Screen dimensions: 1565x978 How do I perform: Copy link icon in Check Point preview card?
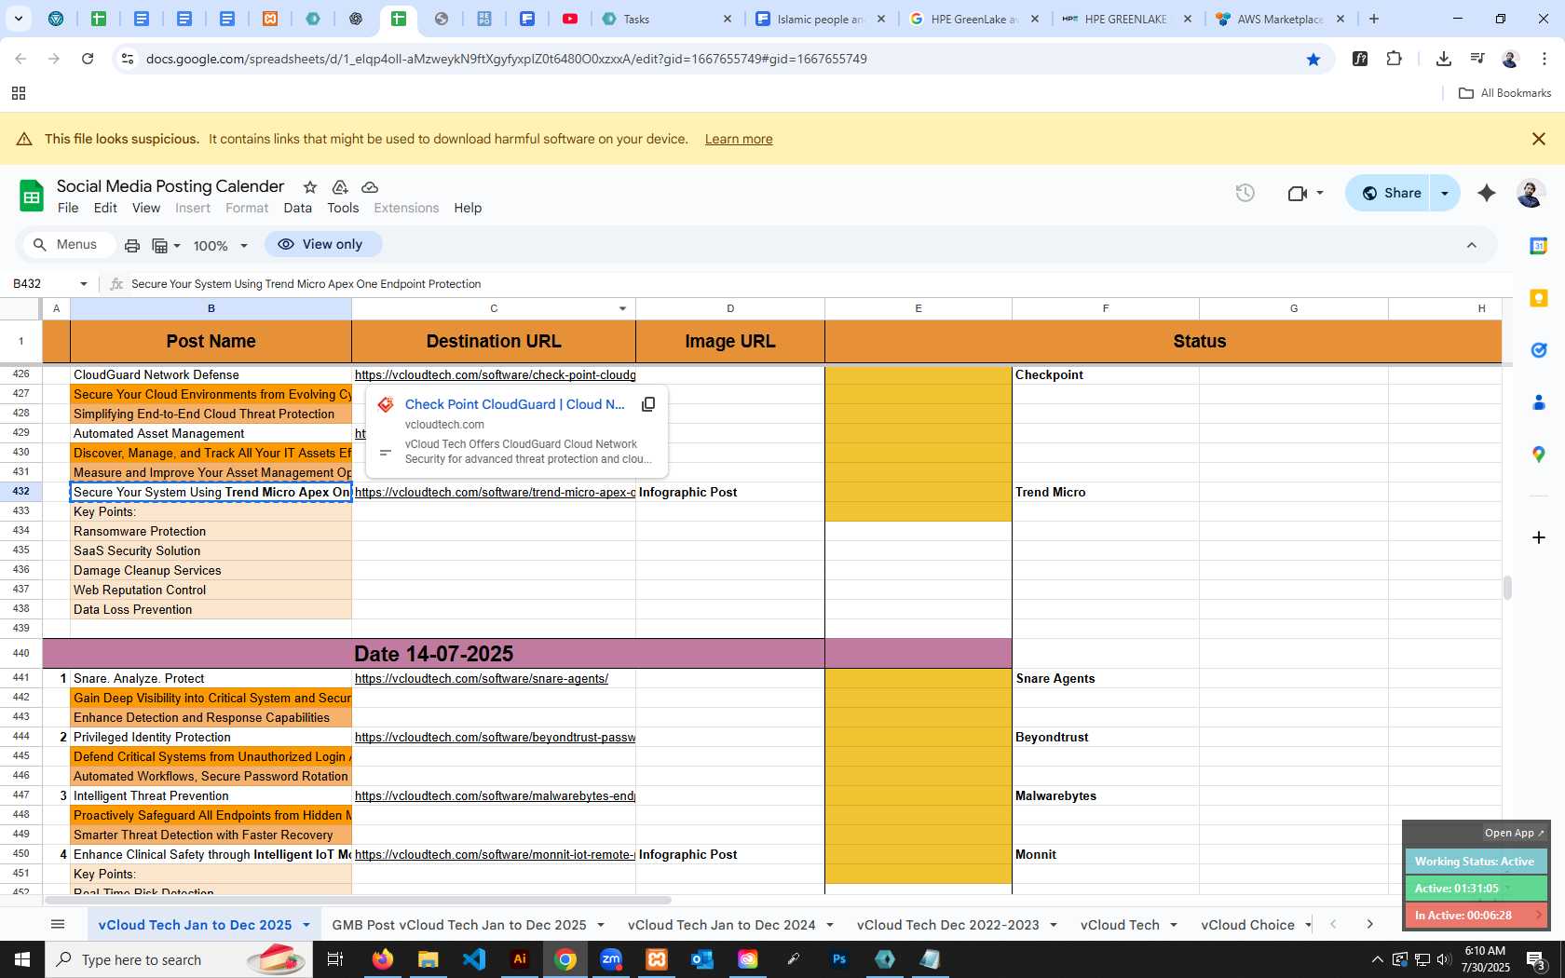pyautogui.click(x=648, y=404)
